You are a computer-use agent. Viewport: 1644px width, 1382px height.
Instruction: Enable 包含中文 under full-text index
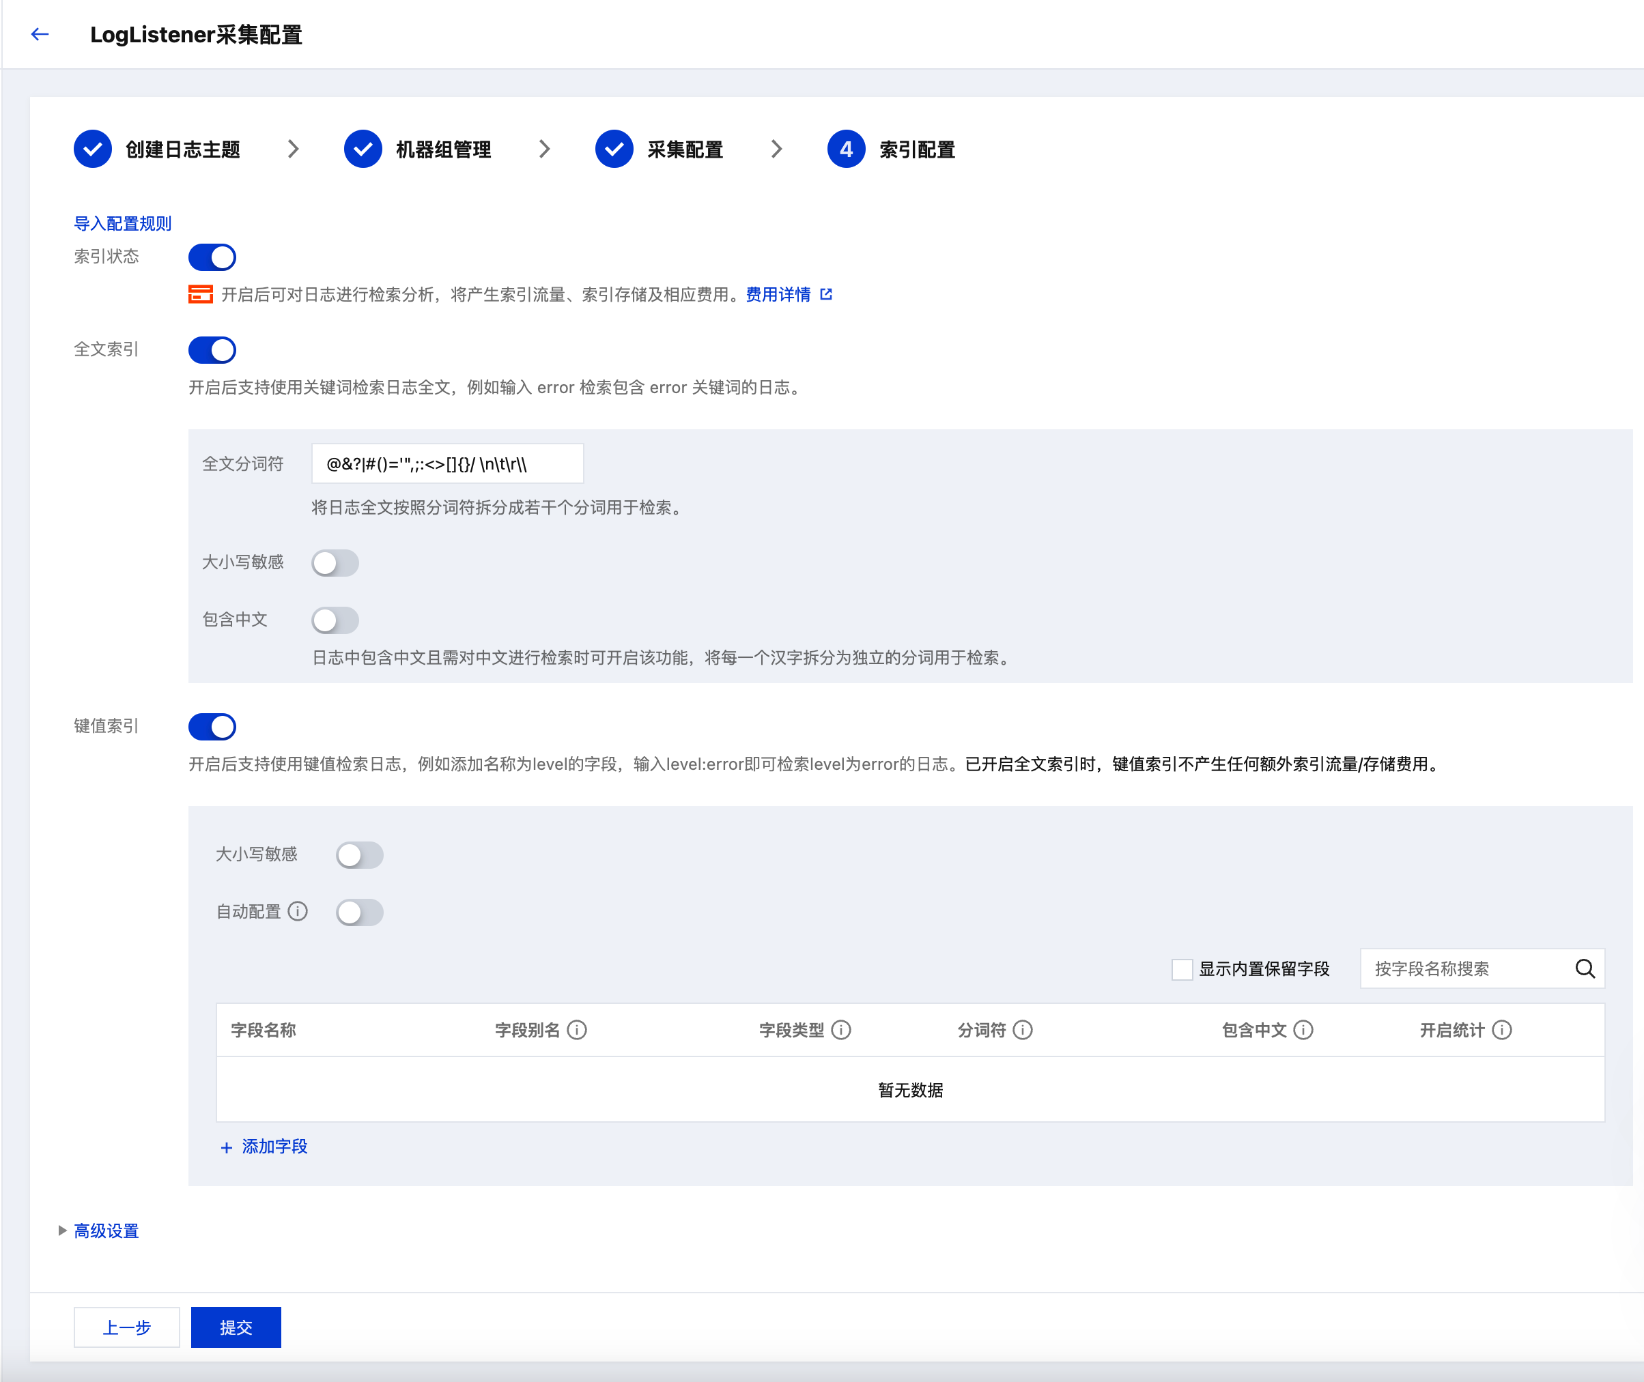tap(335, 620)
